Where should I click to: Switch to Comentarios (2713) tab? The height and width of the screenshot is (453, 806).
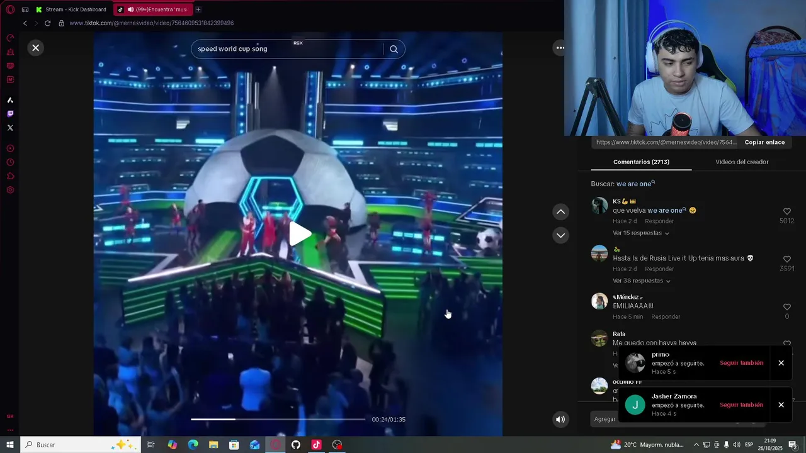pyautogui.click(x=641, y=162)
